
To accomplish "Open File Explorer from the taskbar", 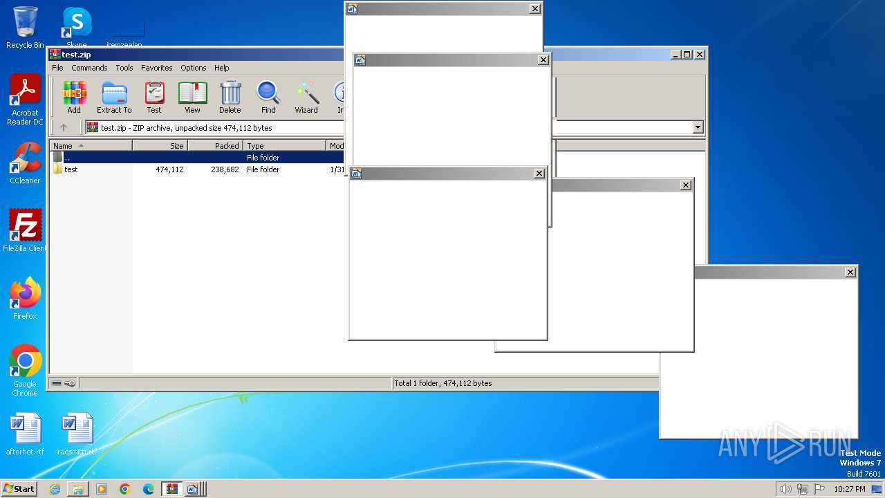I will [78, 489].
